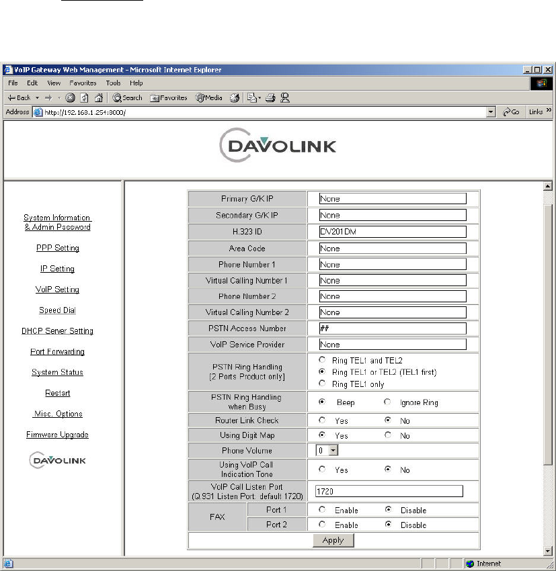Viewport: 556px width, 571px height.
Task: Disable FAX on Port 2
Action: point(388,525)
